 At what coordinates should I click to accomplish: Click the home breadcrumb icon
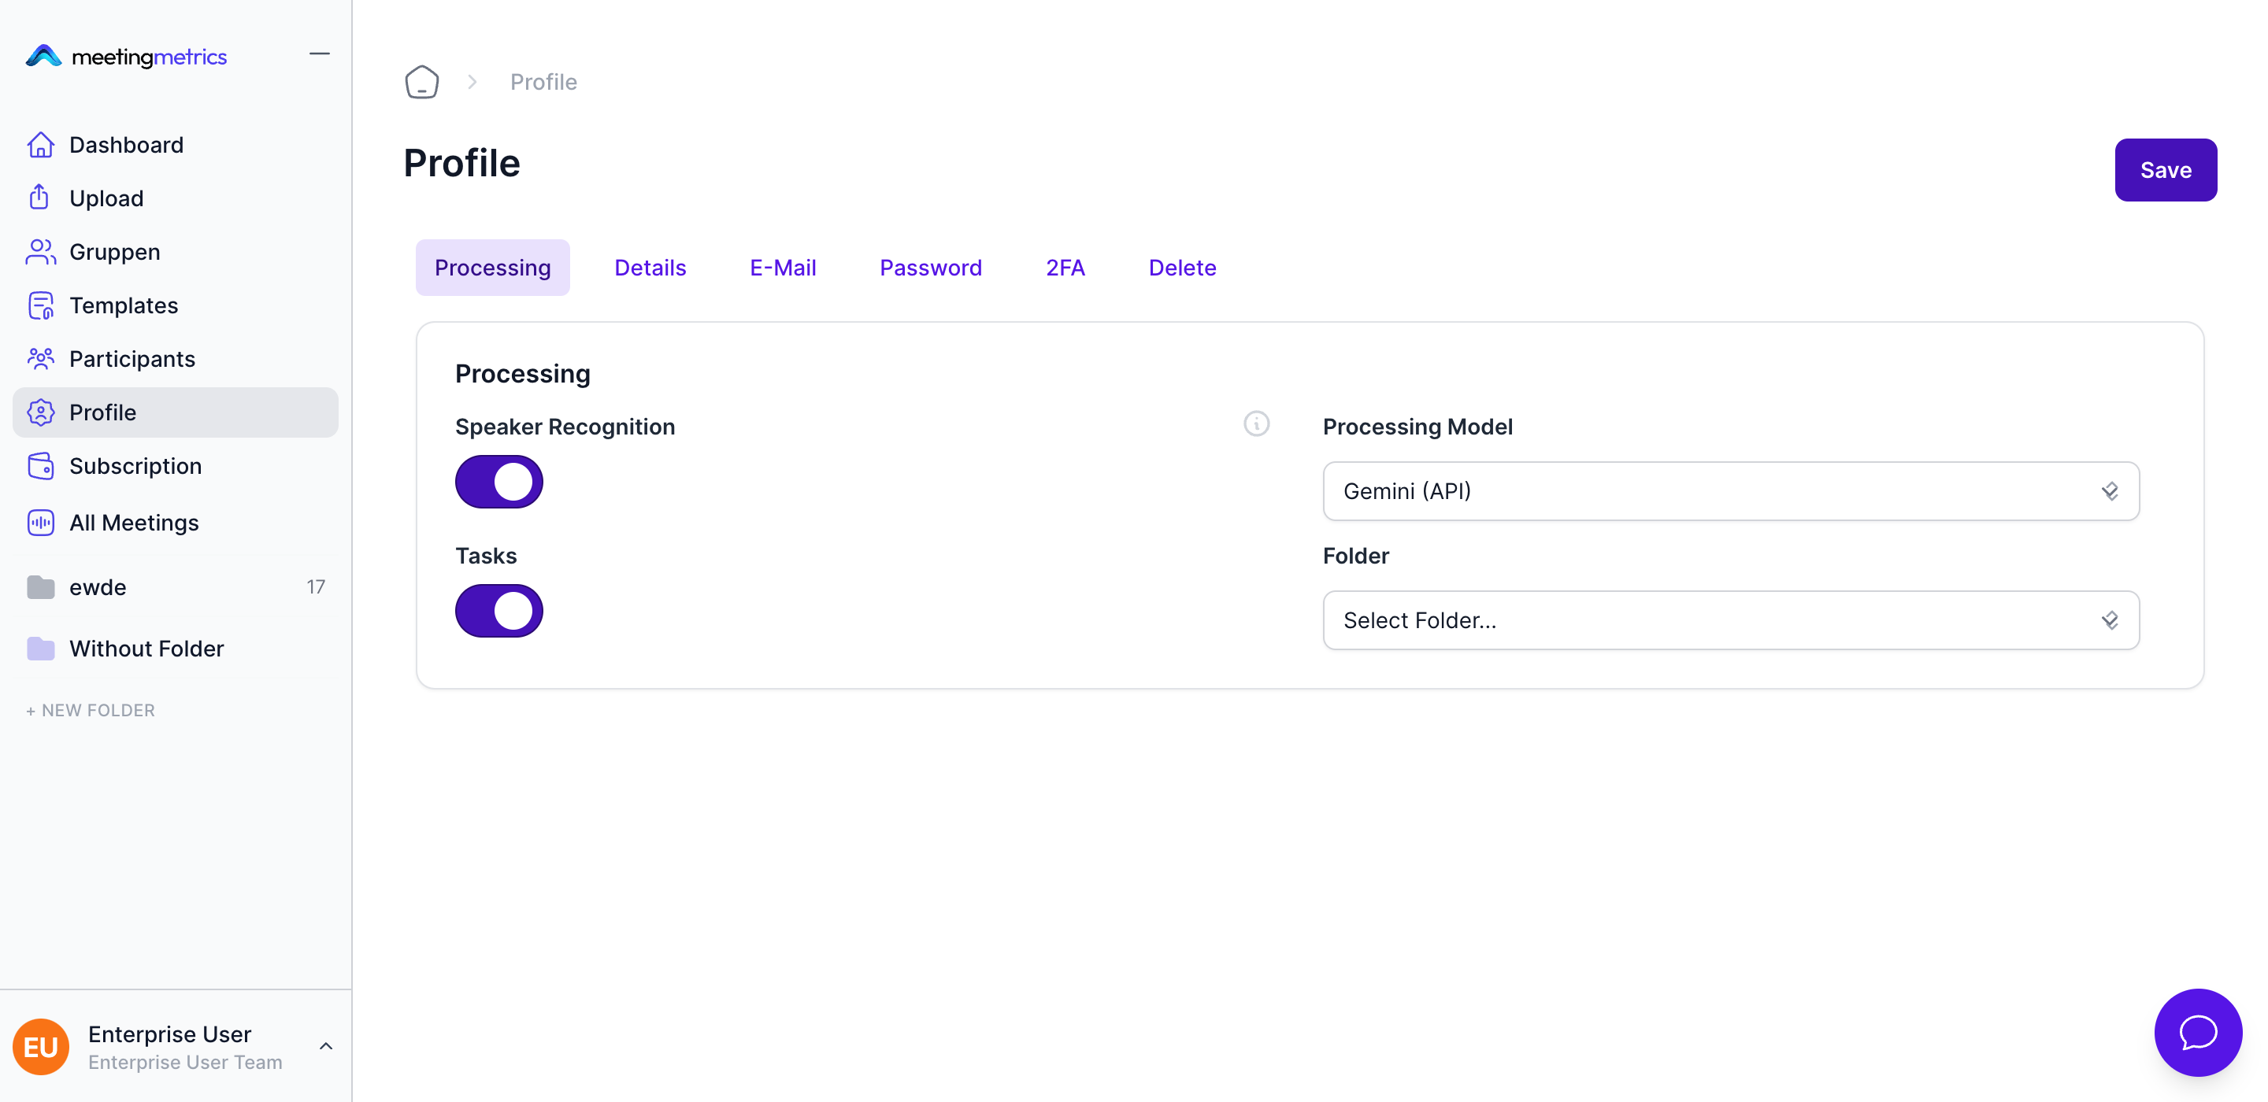pyautogui.click(x=422, y=82)
